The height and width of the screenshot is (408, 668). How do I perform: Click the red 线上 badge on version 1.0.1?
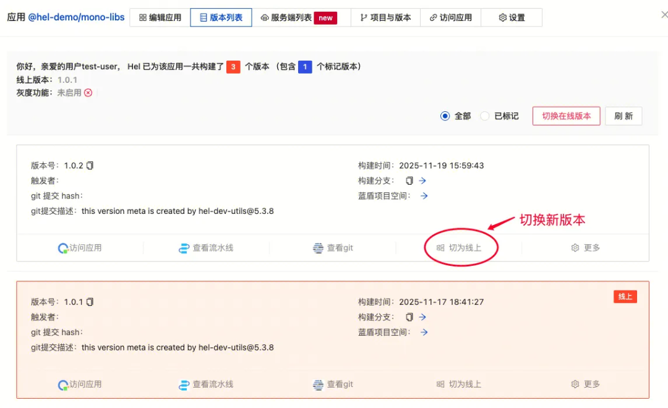click(625, 296)
